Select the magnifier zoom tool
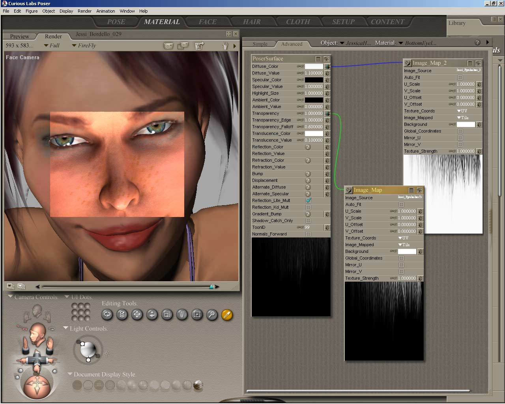This screenshot has height=404, width=505. coord(212,314)
